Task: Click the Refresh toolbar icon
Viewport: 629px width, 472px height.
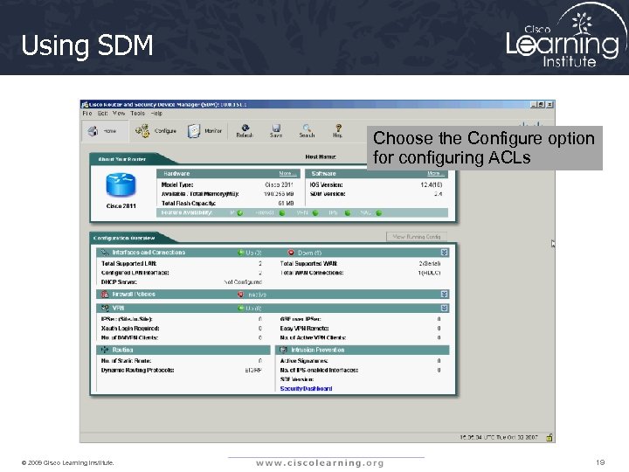Action: [245, 131]
